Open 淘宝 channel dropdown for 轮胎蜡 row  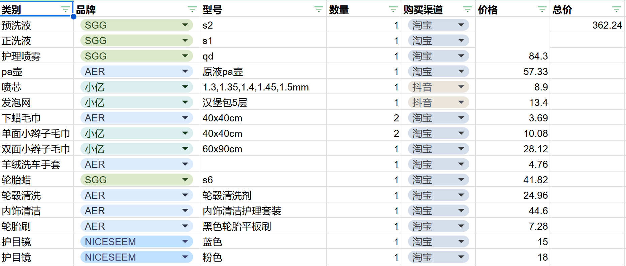[x=461, y=180]
